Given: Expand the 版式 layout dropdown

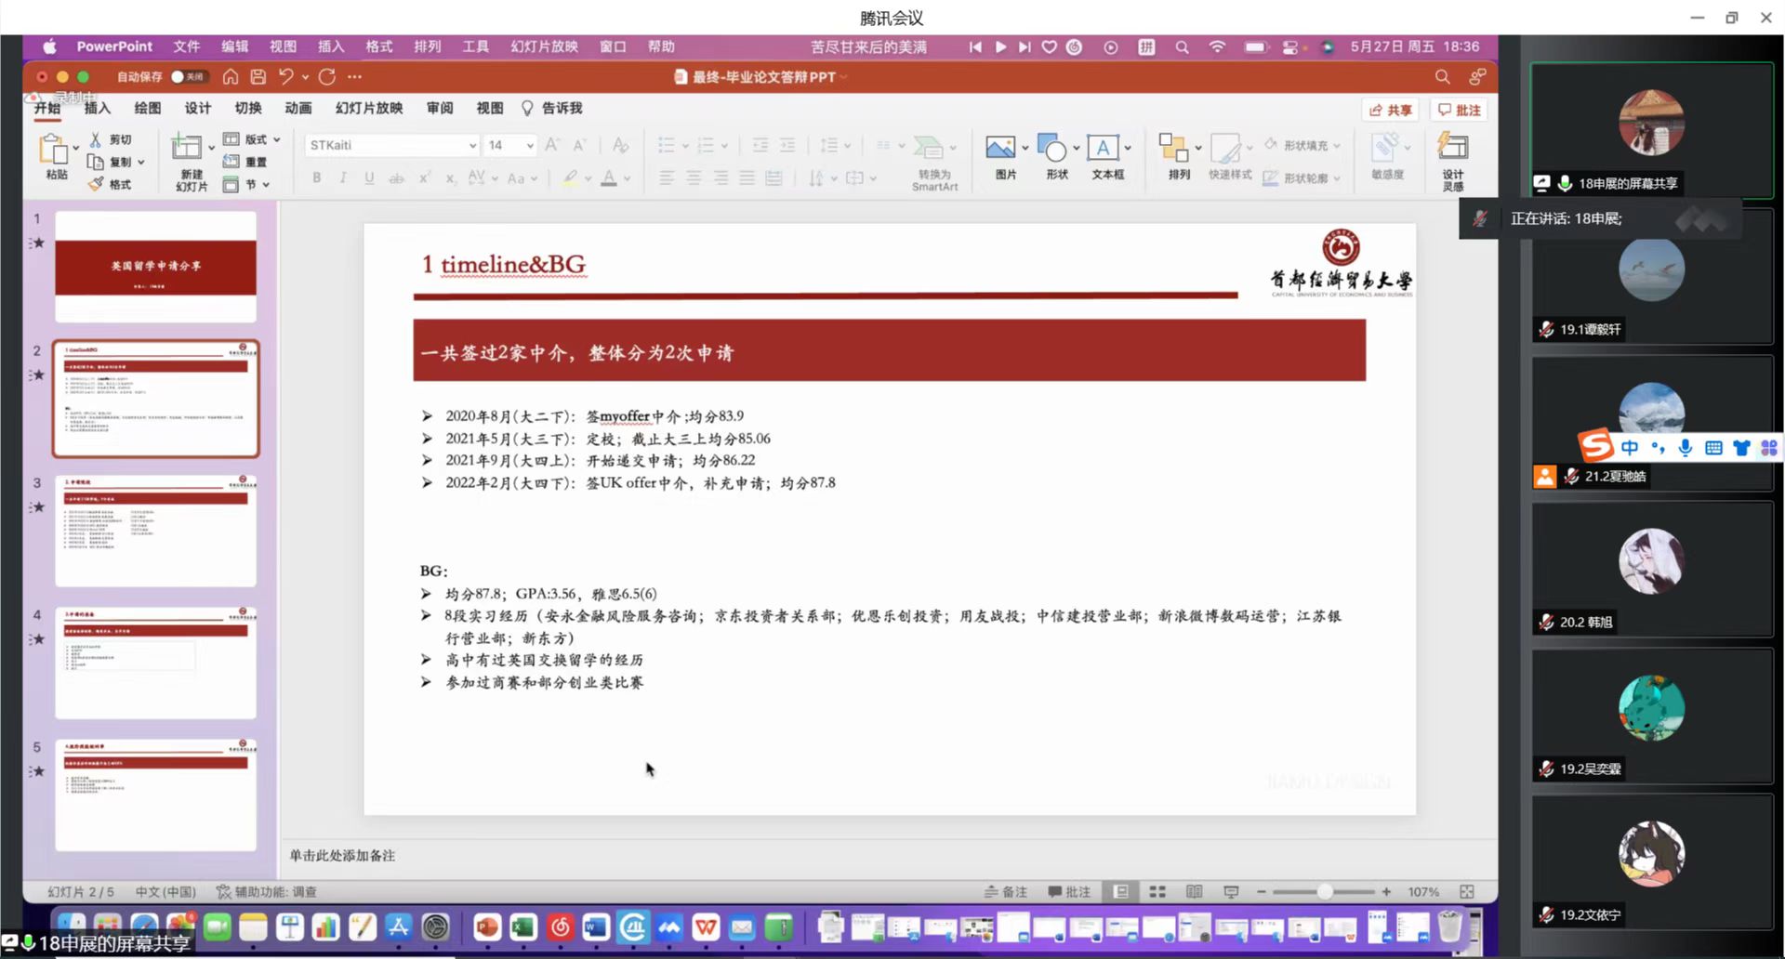Looking at the screenshot, I should point(276,139).
